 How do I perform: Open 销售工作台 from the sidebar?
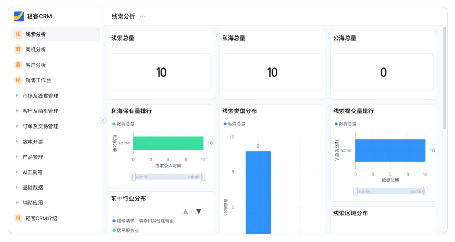(x=38, y=80)
